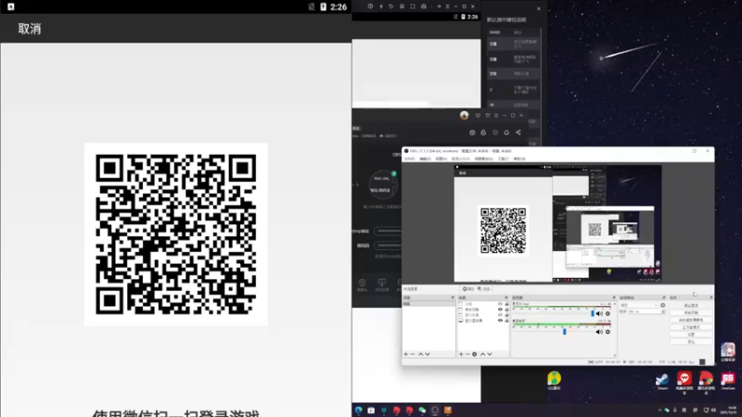Mute the upper mixer channel speaker icon
The width and height of the screenshot is (742, 417).
pos(599,313)
